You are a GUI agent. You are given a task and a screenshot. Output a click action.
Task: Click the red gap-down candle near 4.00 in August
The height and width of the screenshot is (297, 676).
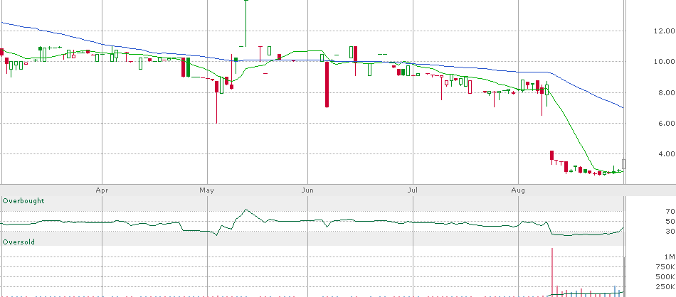[552, 158]
